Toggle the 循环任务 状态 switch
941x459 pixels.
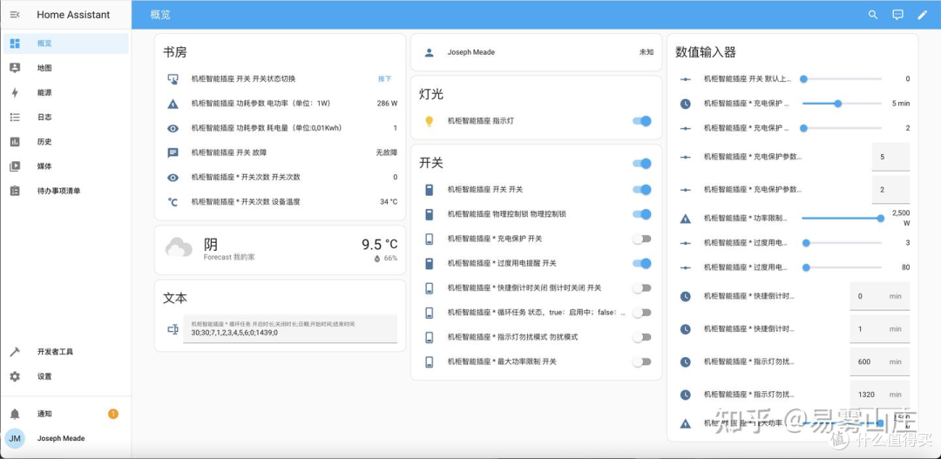[641, 313]
